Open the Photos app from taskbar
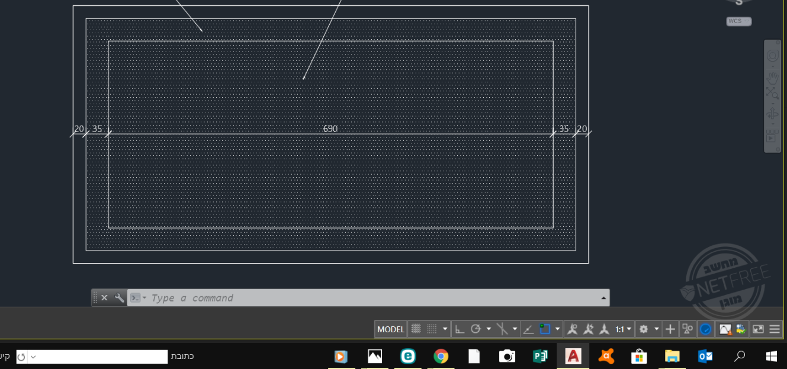Image resolution: width=787 pixels, height=369 pixels. pos(374,356)
